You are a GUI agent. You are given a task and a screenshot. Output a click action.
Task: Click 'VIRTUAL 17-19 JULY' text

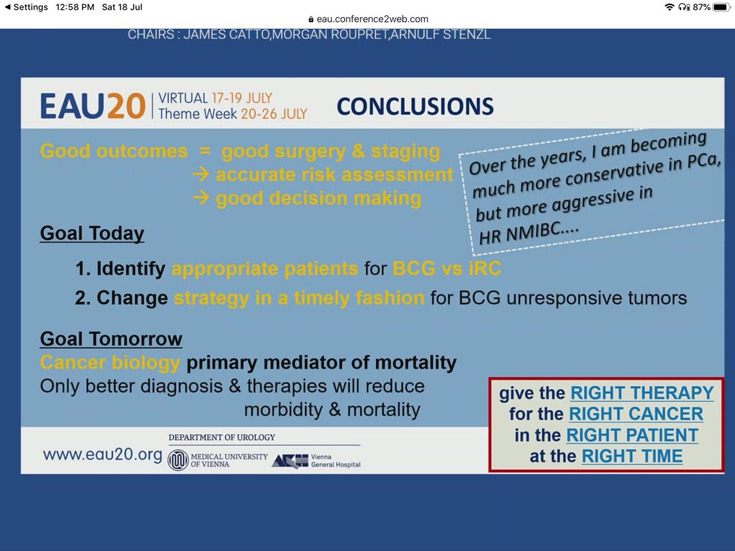[x=215, y=99]
